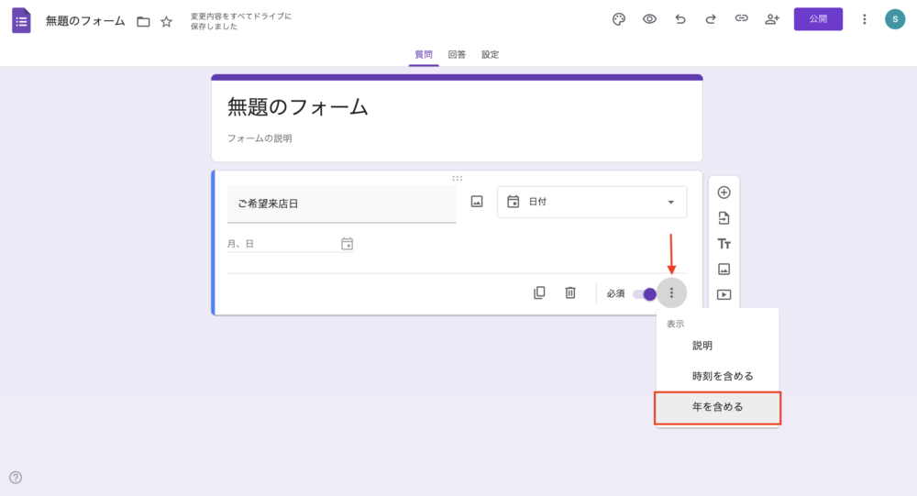
Task: Select the 時刻を含める menu option
Action: pyautogui.click(x=718, y=376)
